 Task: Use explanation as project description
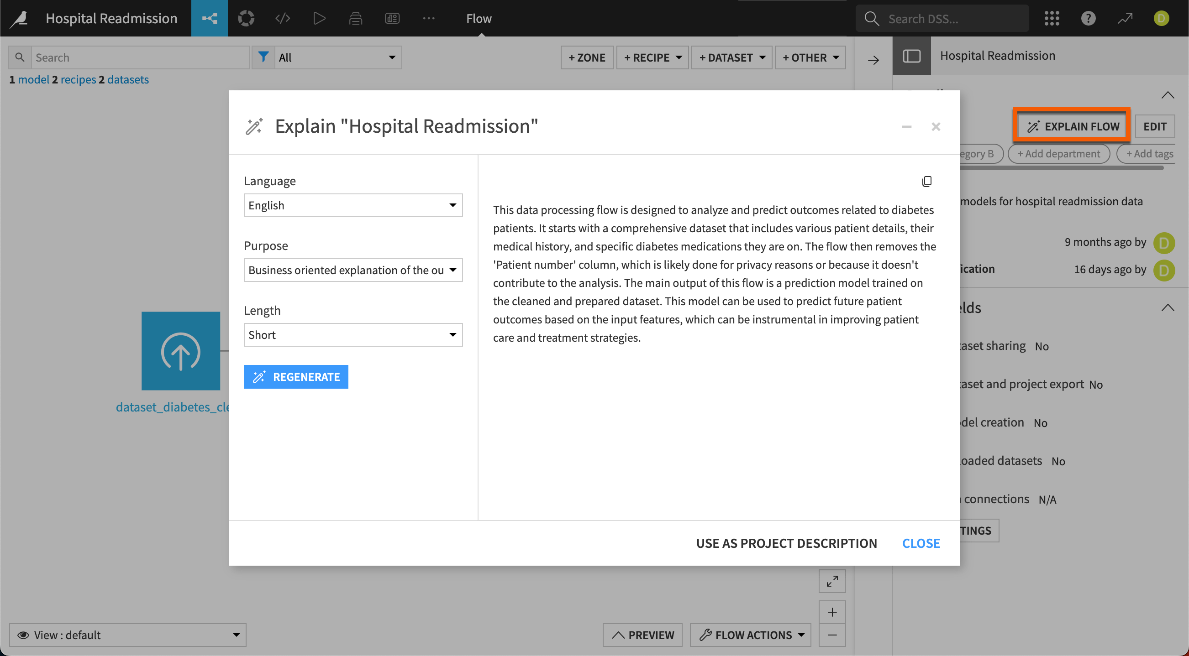pos(787,542)
